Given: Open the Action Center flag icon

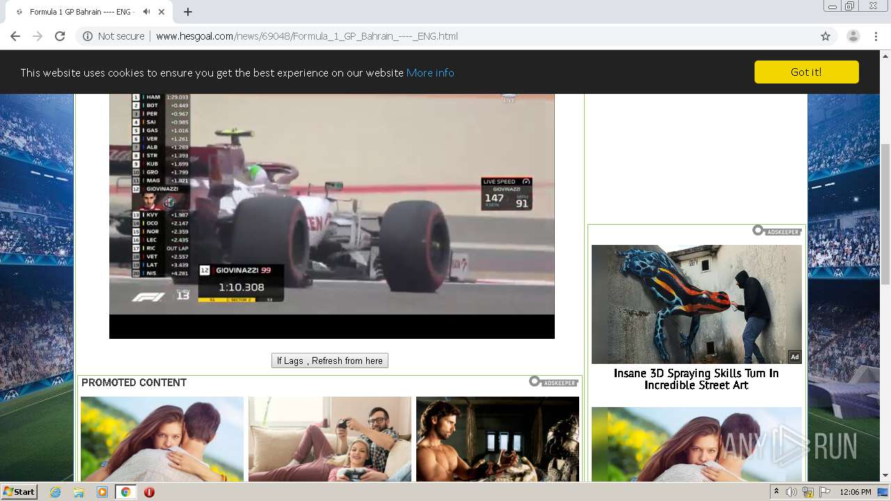Looking at the screenshot, I should (824, 492).
